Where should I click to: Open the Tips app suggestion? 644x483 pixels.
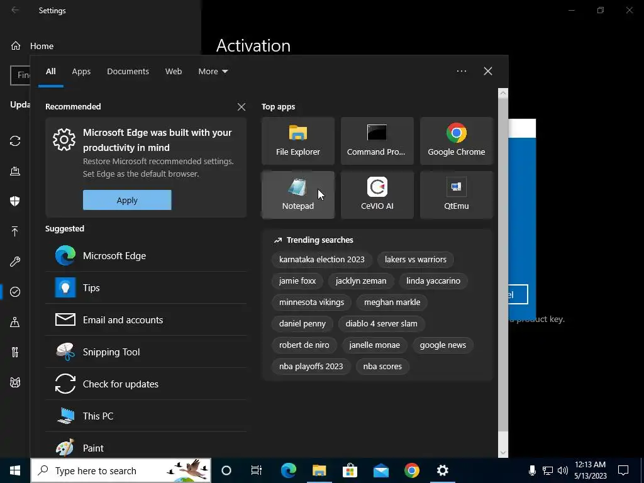[x=146, y=287]
